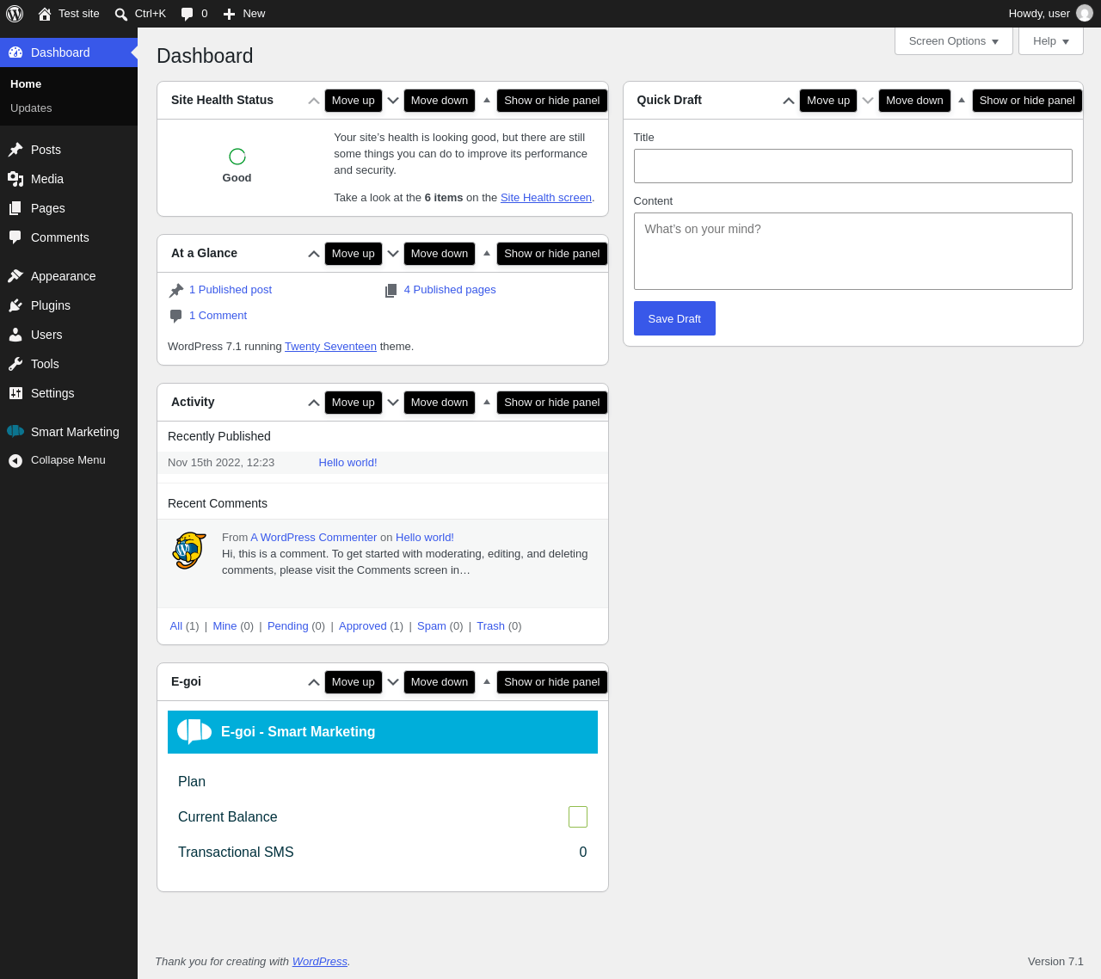The image size is (1101, 979).
Task: Click the user avatar next to Howdy
Action: pos(1085,14)
